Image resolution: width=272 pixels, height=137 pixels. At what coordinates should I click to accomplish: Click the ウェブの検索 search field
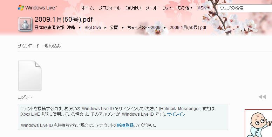[245, 8]
